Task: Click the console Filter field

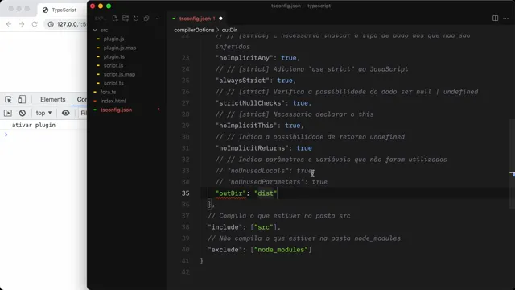Action: [84, 113]
